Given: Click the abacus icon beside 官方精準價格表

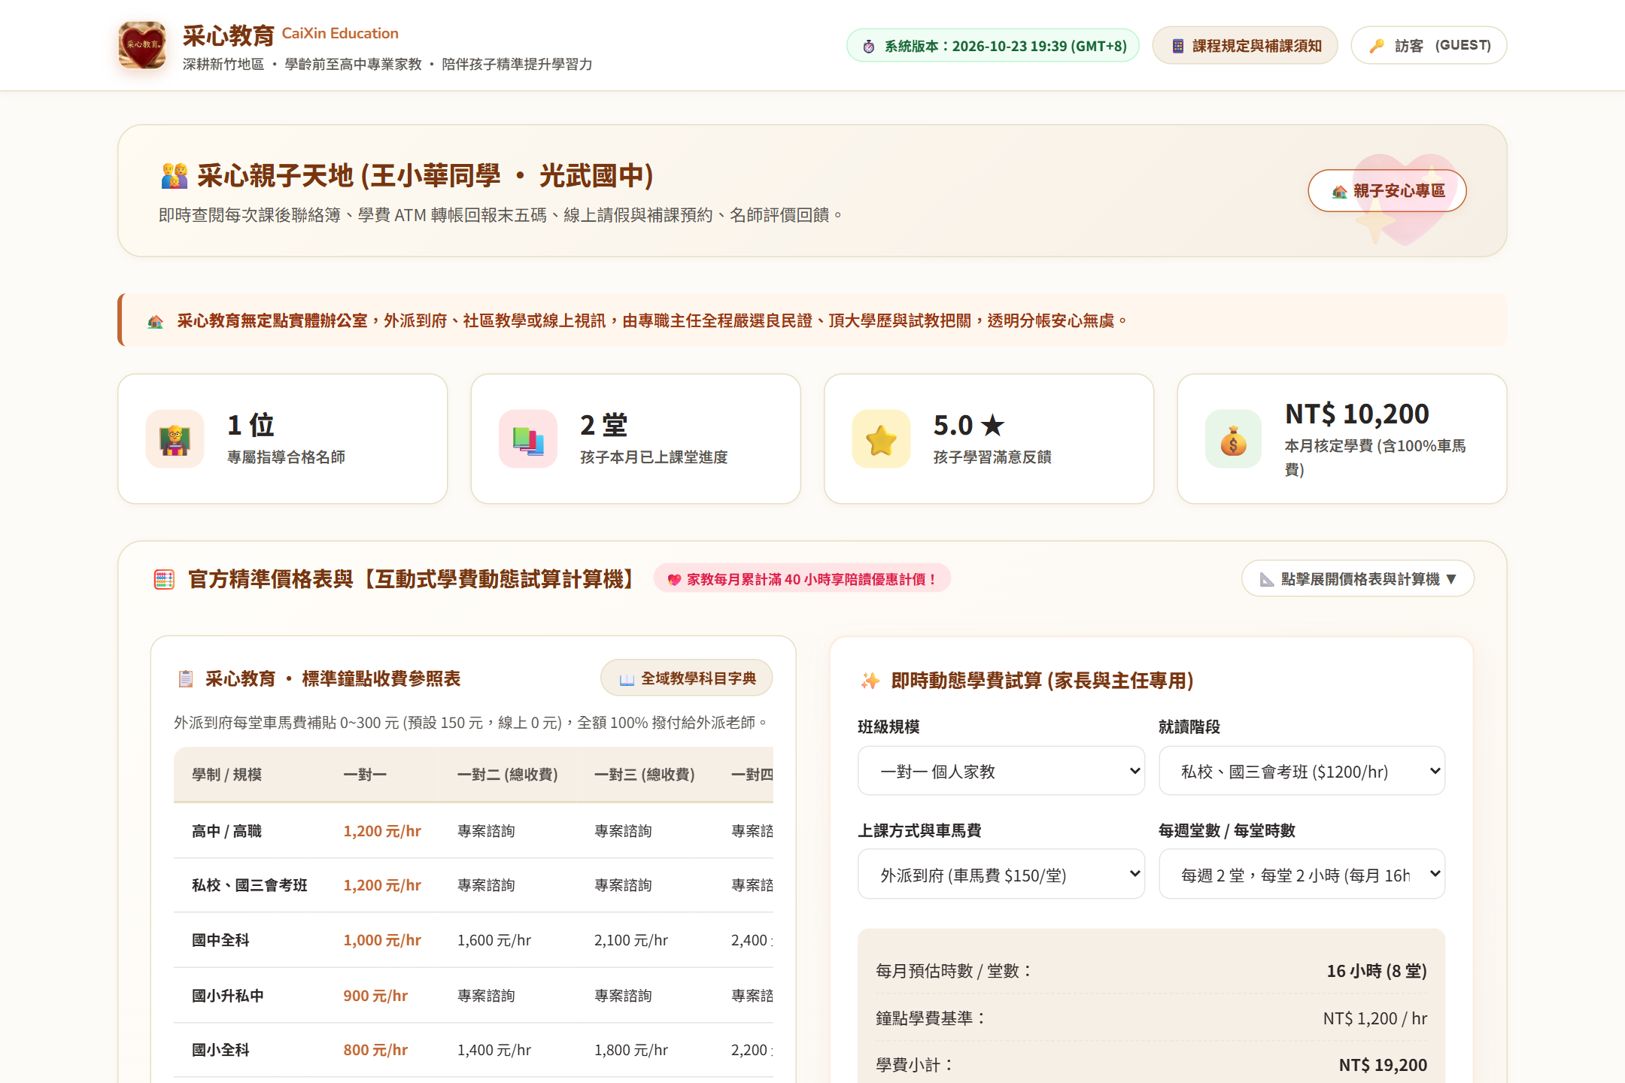Looking at the screenshot, I should pyautogui.click(x=164, y=579).
